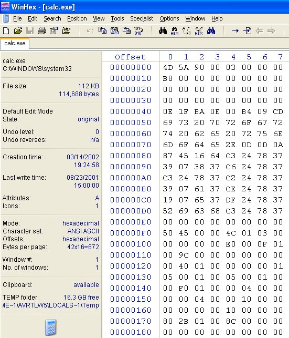Viewport: 289px width, 338px height.
Task: Click the Open Folder icon
Action: [x=66, y=31]
